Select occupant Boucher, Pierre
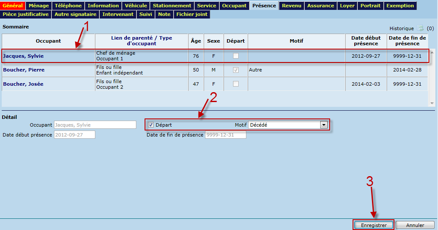Image resolution: width=438 pixels, height=230 pixels. [x=24, y=70]
